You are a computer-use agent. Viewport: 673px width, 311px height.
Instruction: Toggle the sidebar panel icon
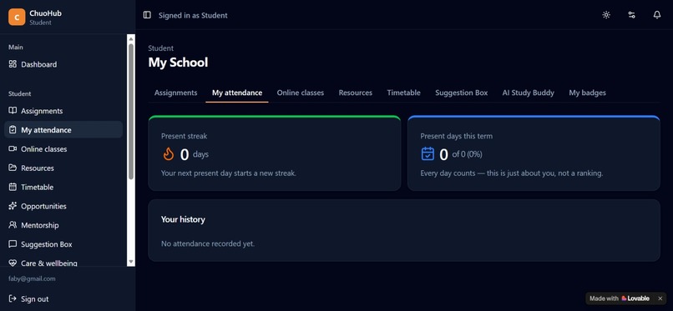[x=147, y=15]
